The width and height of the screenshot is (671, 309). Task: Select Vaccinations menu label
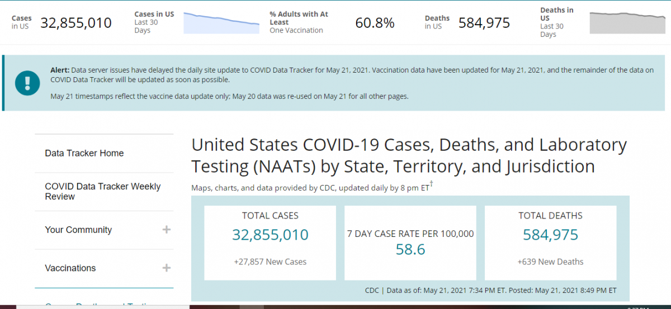(x=70, y=268)
